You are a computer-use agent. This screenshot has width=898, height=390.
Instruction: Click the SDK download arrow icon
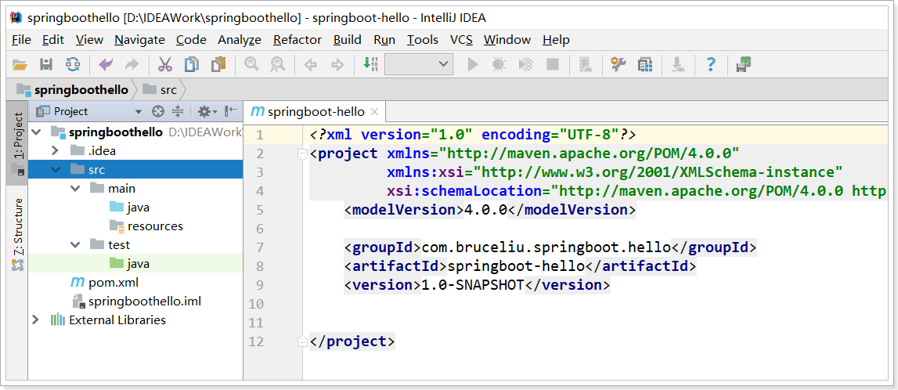(x=678, y=64)
